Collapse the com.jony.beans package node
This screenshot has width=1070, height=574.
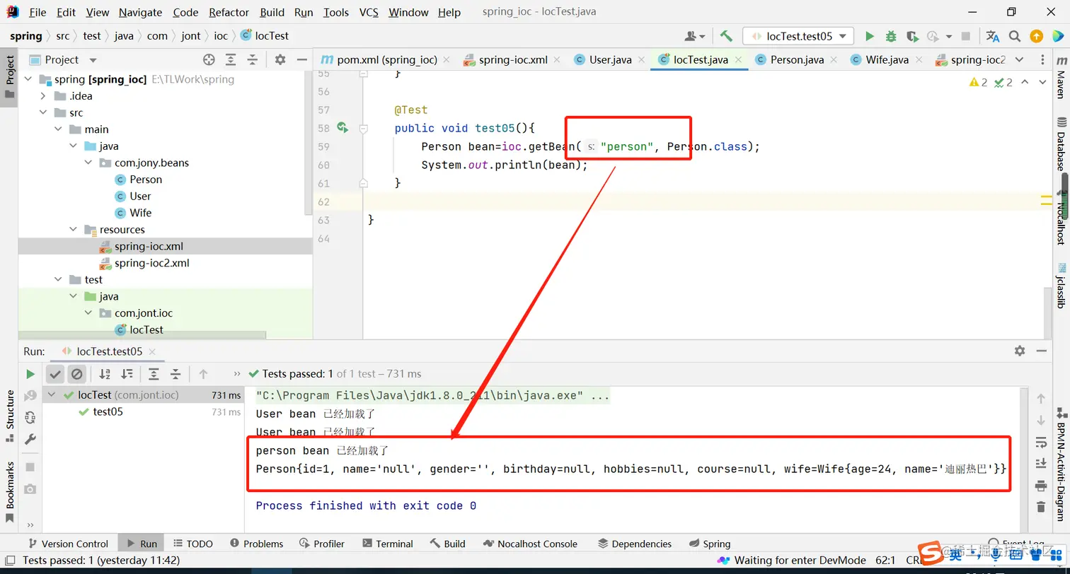pos(89,163)
